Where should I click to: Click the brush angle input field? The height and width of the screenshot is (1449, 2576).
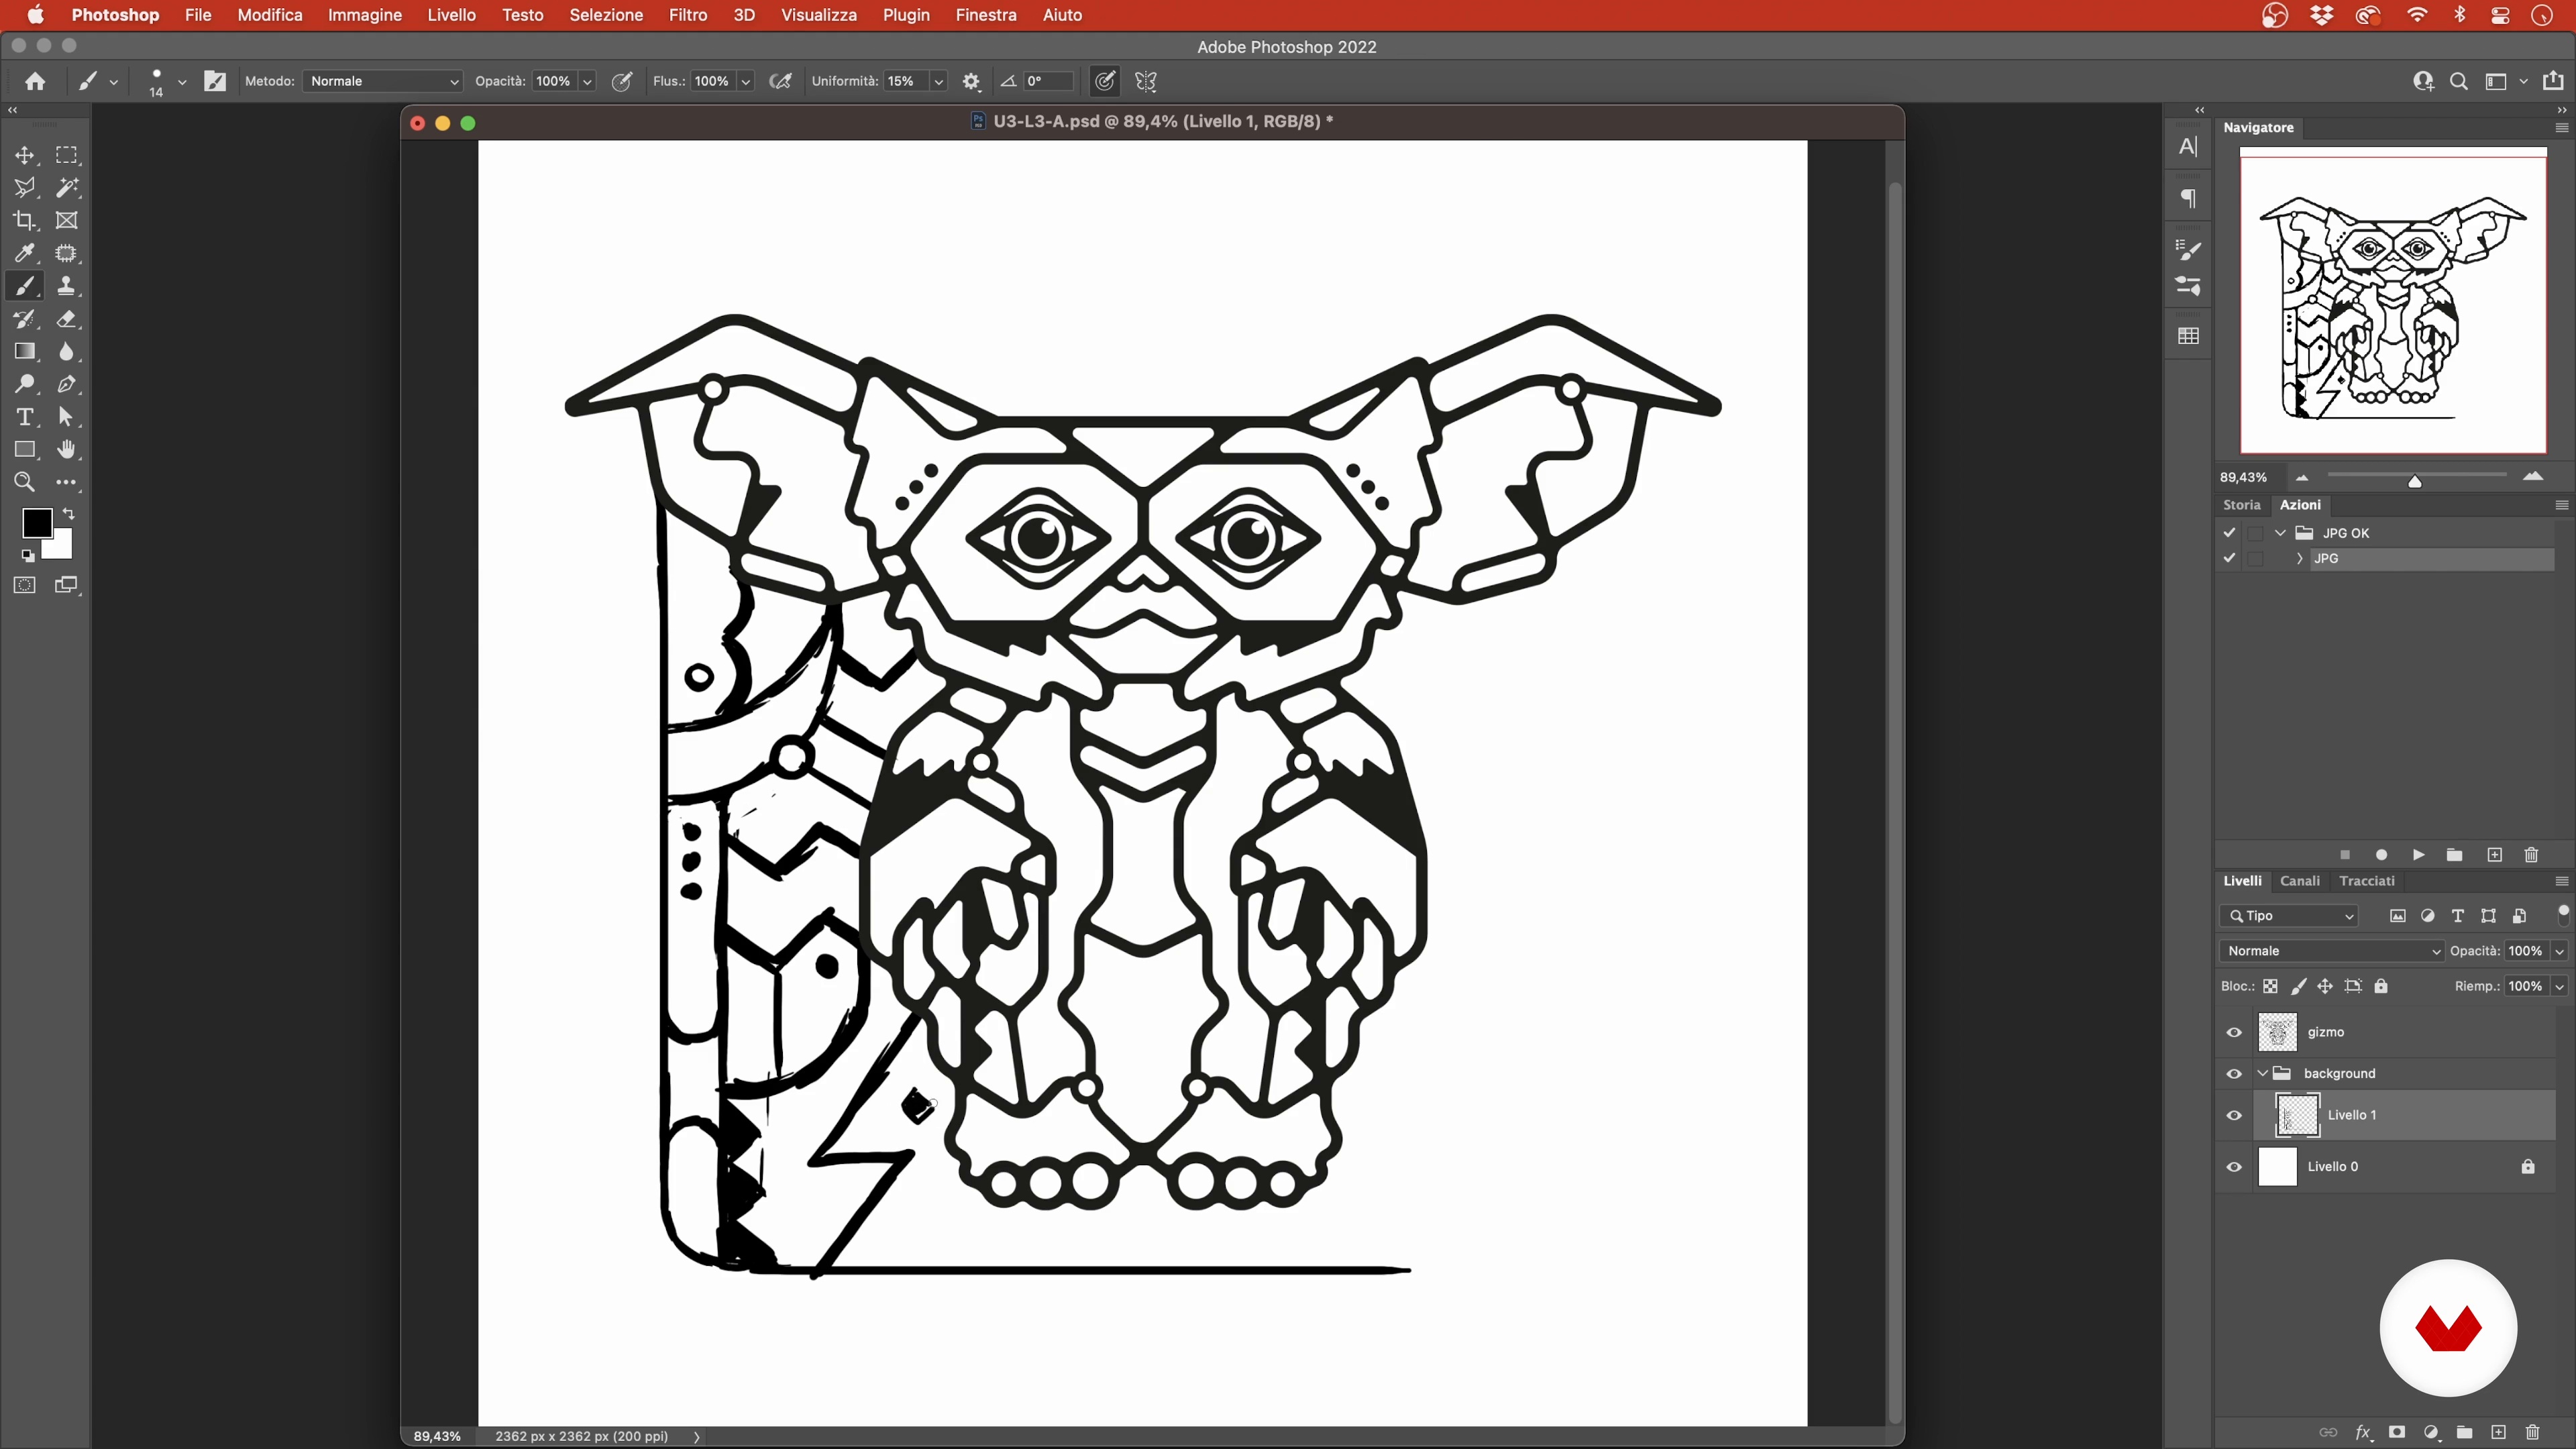pos(1048,81)
